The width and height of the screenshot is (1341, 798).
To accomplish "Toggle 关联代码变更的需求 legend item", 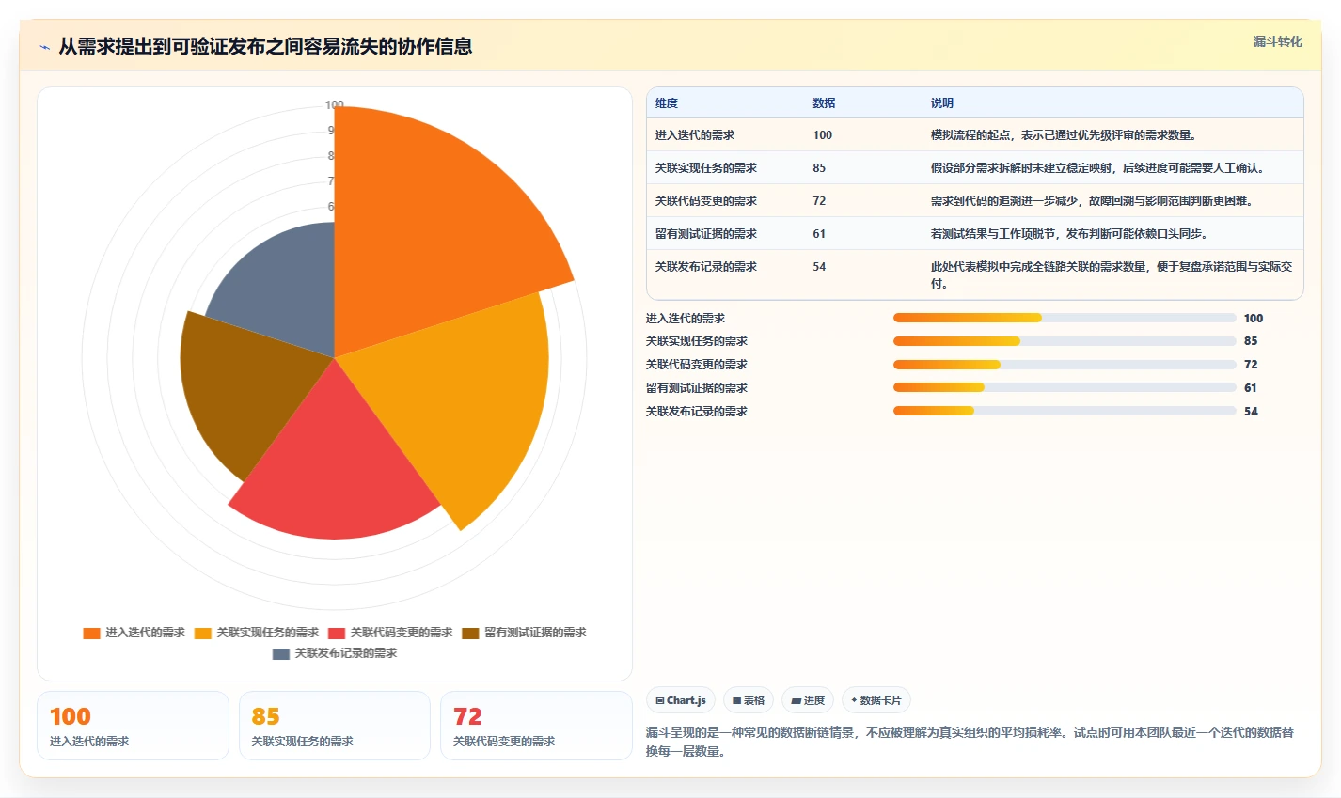I will 390,633.
